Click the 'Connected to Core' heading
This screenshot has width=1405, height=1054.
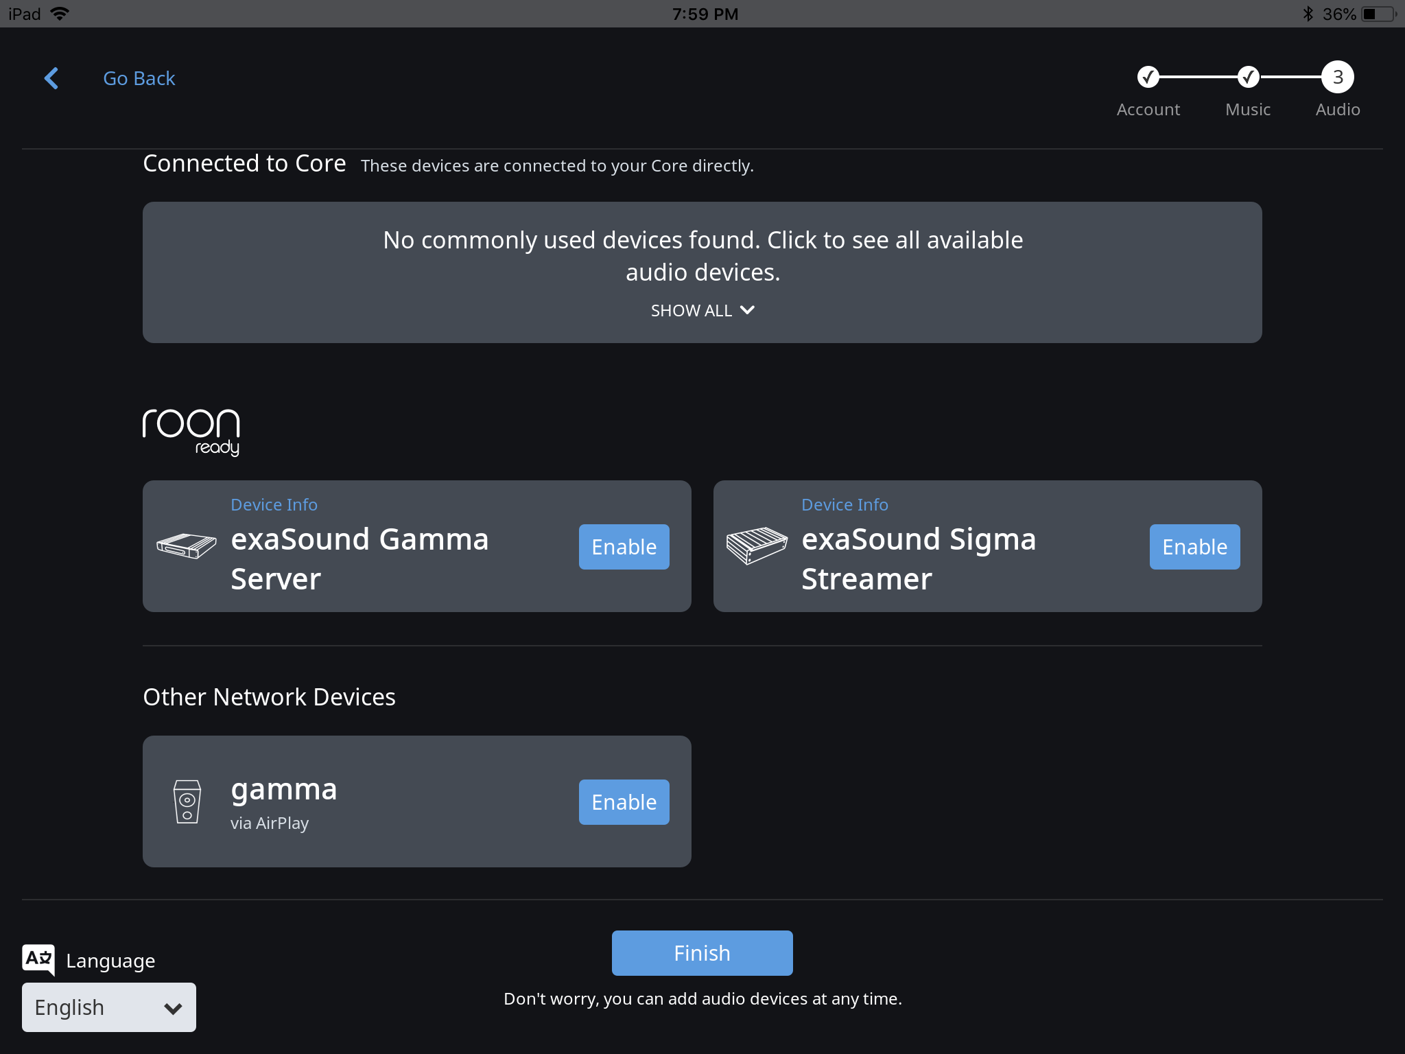click(244, 164)
